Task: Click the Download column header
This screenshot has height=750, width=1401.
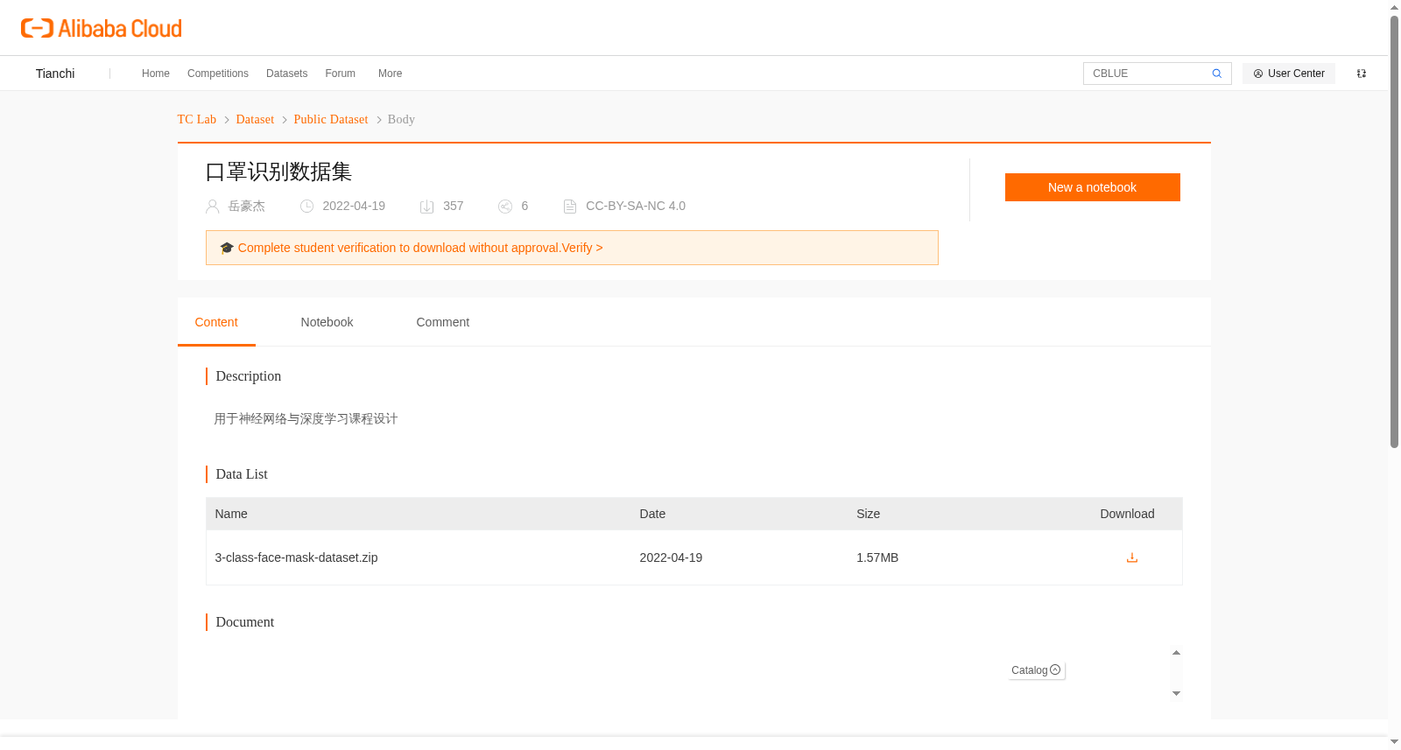Action: tap(1127, 514)
